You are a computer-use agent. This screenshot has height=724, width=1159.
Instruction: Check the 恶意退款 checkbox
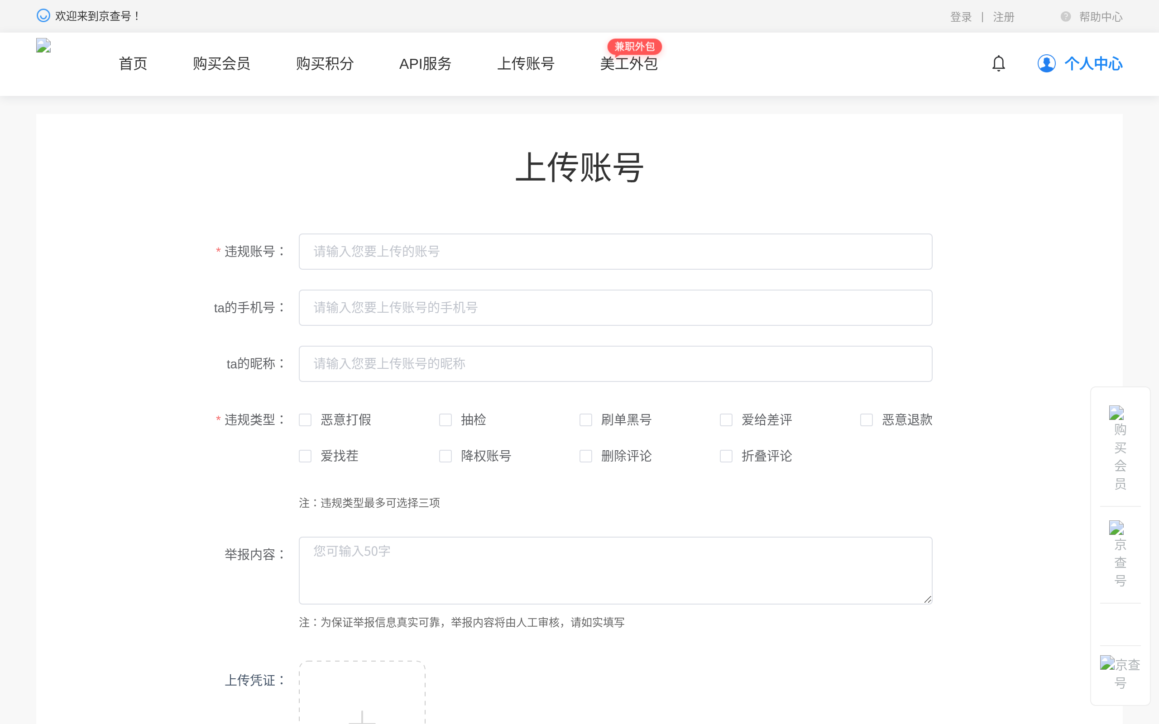(867, 420)
